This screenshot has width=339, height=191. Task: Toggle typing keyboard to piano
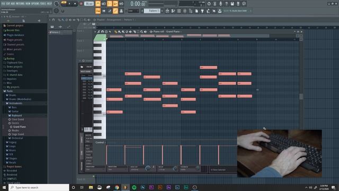coord(98,11)
